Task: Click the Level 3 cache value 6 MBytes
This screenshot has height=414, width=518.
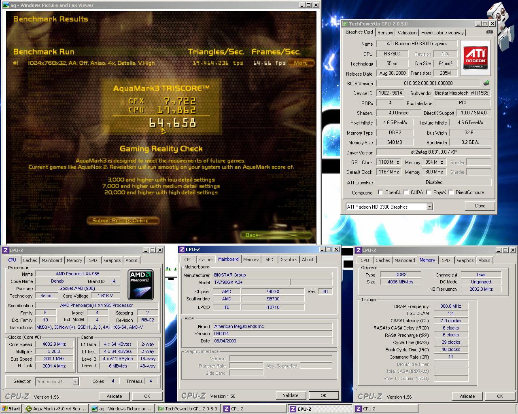Action: (118, 366)
